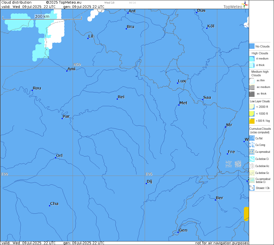
Task: Click the Düs city marker
Action: tap(196, 13)
